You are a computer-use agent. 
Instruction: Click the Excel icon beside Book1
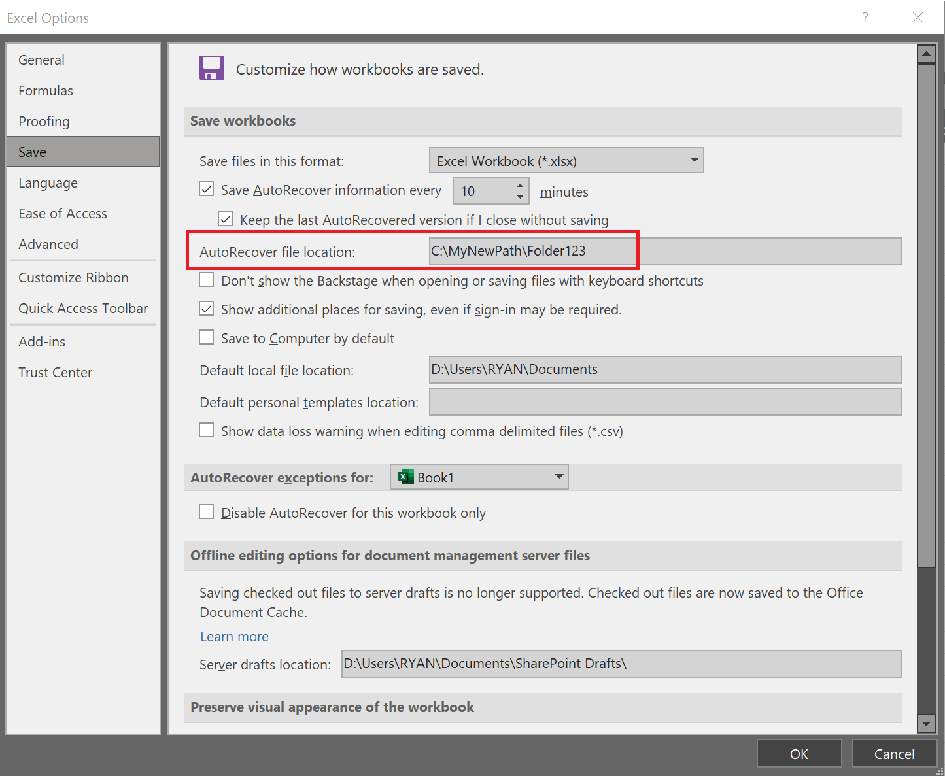tap(406, 477)
